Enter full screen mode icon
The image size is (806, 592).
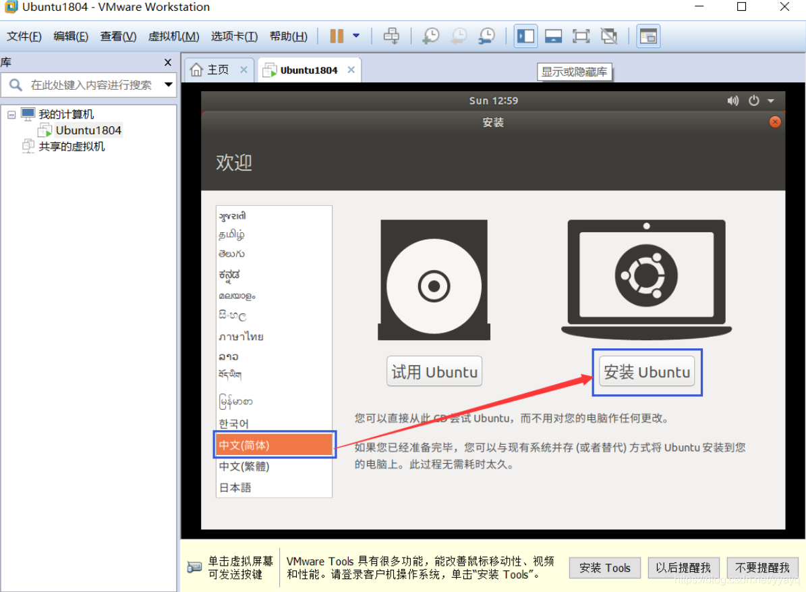[581, 36]
